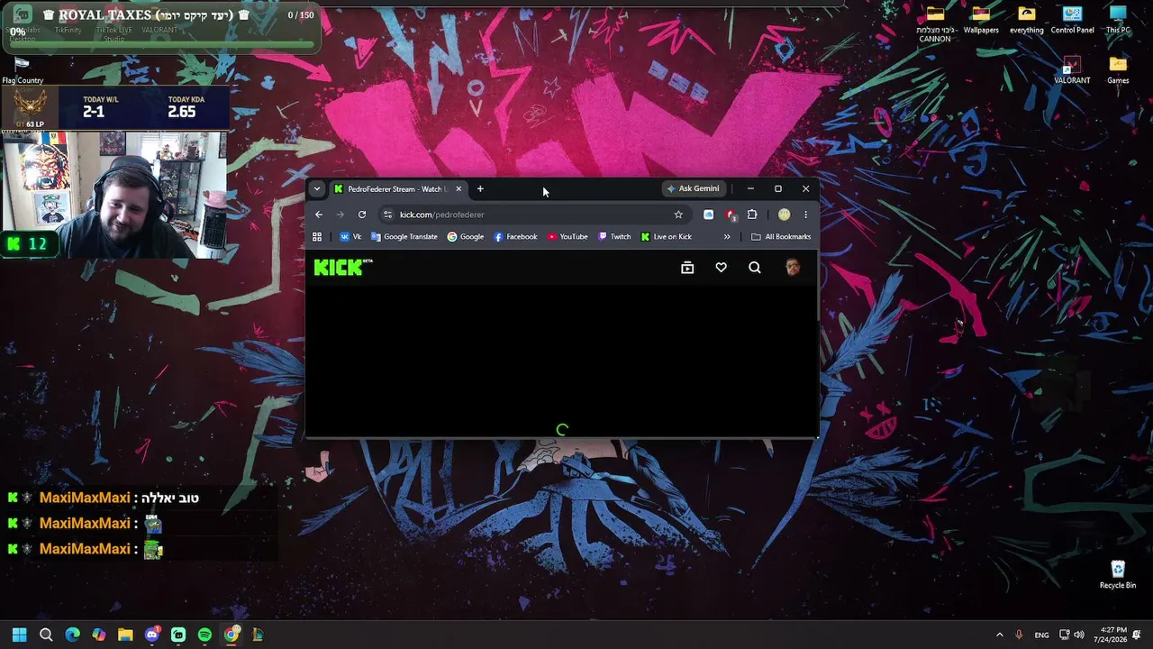Open Streamlabs from the taskbar
This screenshot has height=649, width=1153.
178,635
